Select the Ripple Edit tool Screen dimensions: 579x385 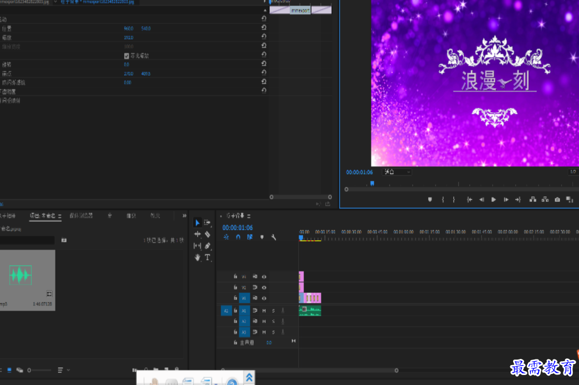(197, 234)
